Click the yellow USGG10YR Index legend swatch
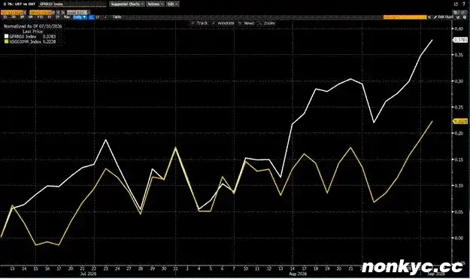Image resolution: width=470 pixels, height=279 pixels. point(6,41)
